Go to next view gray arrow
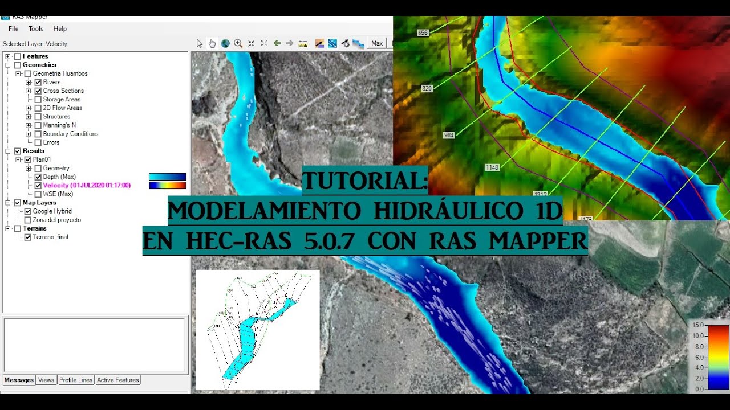730x410 pixels. coord(290,43)
